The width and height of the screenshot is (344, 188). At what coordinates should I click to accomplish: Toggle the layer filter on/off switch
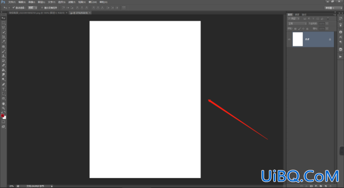328,19
